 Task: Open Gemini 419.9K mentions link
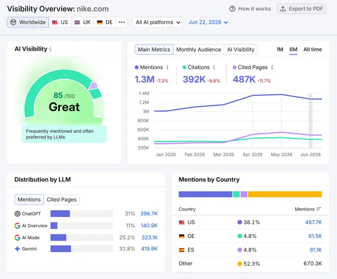[149, 249]
